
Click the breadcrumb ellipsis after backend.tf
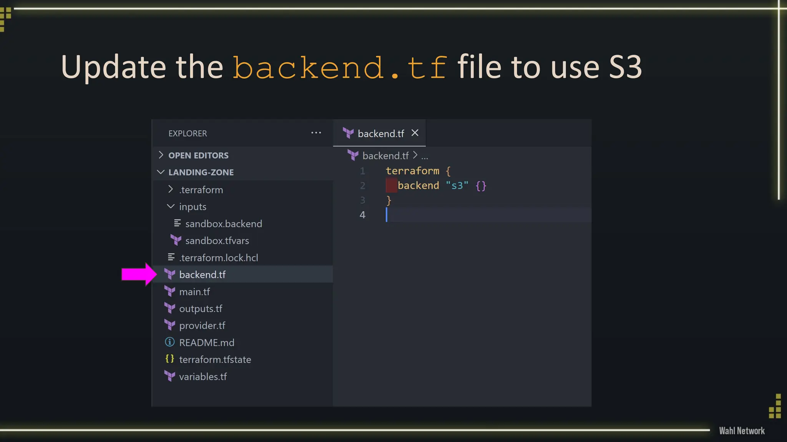click(424, 157)
